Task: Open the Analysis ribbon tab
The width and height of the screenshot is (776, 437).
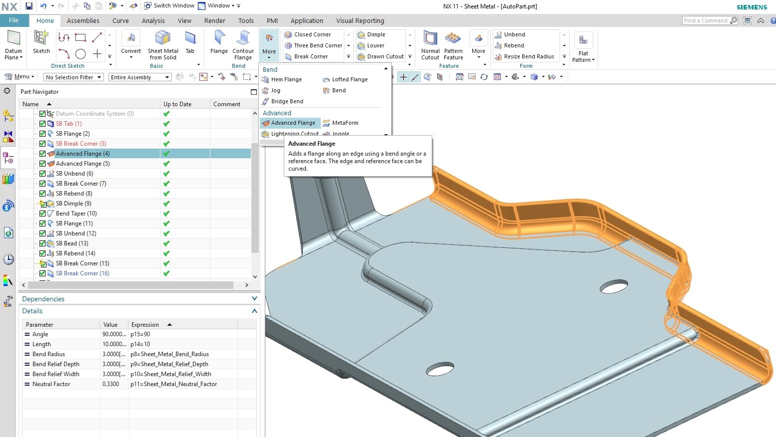Action: pyautogui.click(x=153, y=20)
